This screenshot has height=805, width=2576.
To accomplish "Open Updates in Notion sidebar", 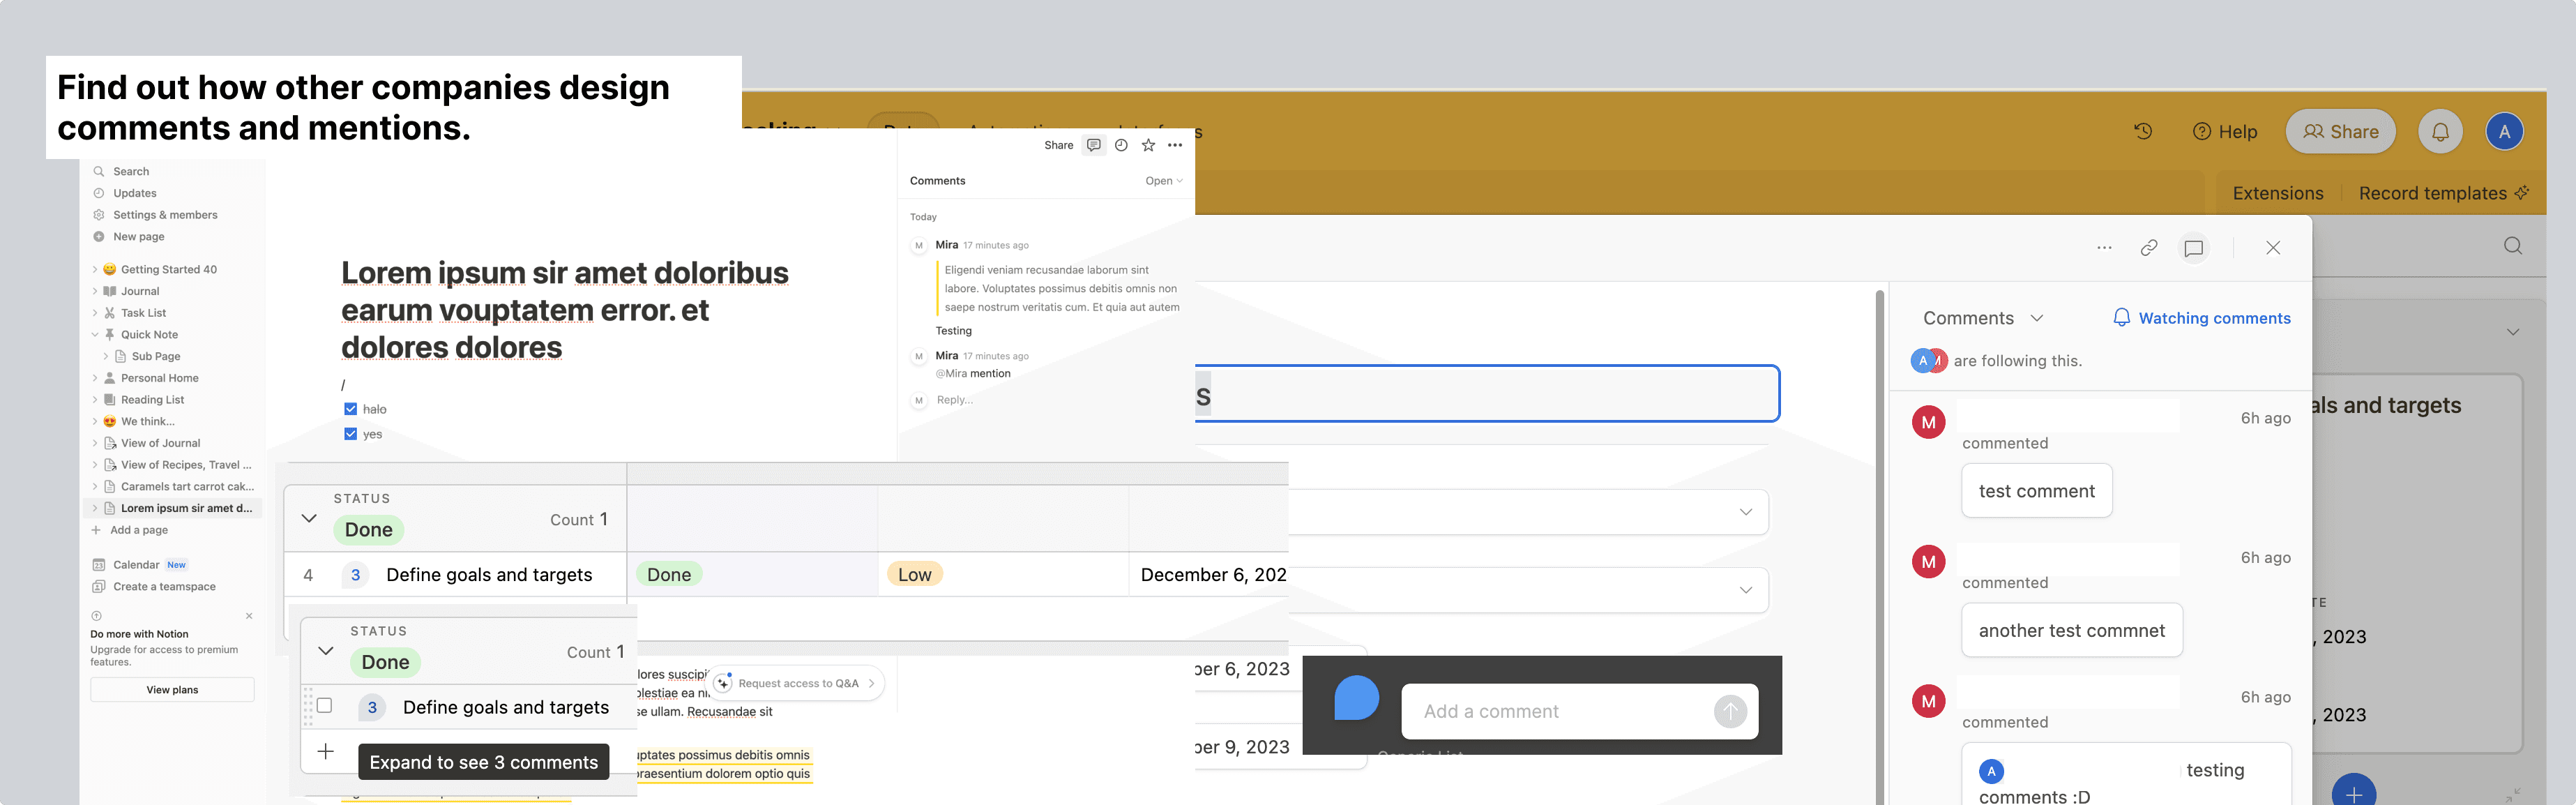I will [134, 193].
